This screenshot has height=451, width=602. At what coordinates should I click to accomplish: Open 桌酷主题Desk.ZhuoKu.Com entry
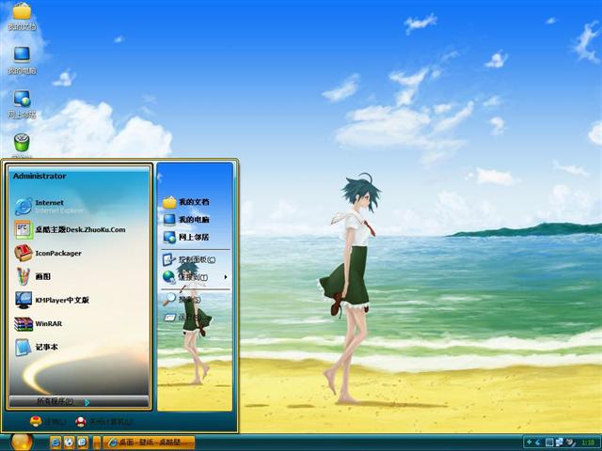click(71, 229)
